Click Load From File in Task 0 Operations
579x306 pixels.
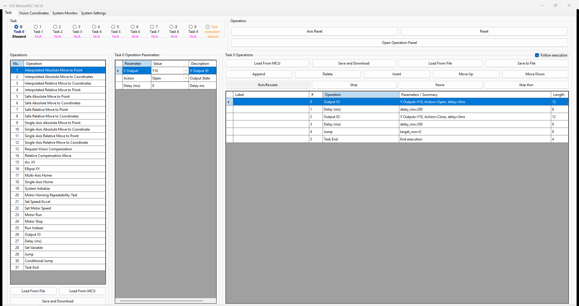(x=440, y=63)
